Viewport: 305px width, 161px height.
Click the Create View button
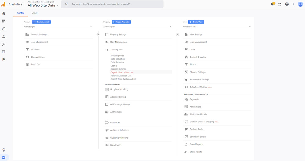pos(196,22)
